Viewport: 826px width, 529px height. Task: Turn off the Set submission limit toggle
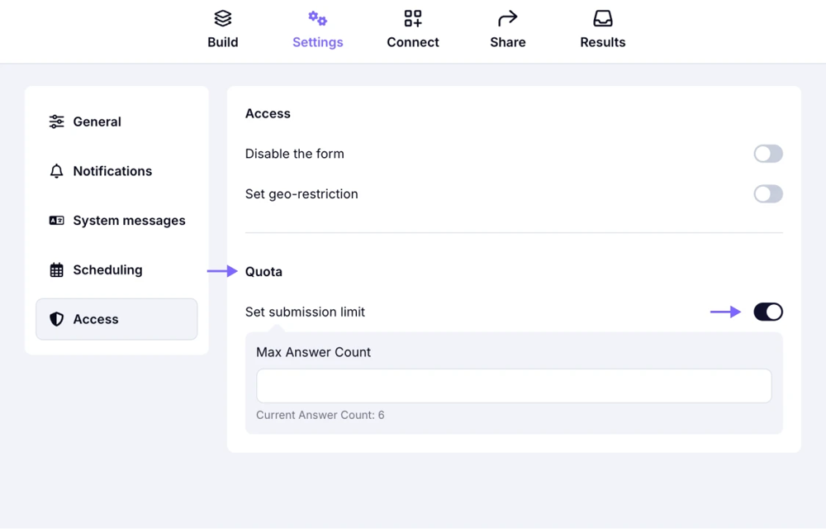(x=768, y=312)
